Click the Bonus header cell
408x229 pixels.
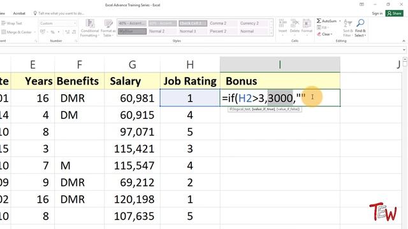pos(280,81)
